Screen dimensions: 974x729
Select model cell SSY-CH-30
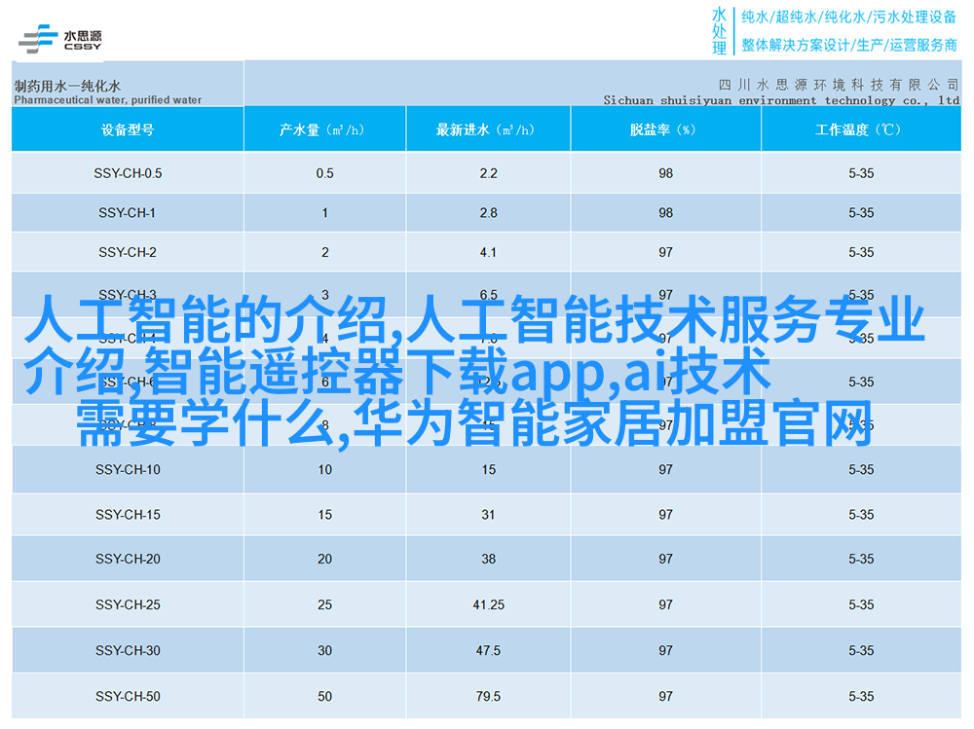(x=128, y=651)
